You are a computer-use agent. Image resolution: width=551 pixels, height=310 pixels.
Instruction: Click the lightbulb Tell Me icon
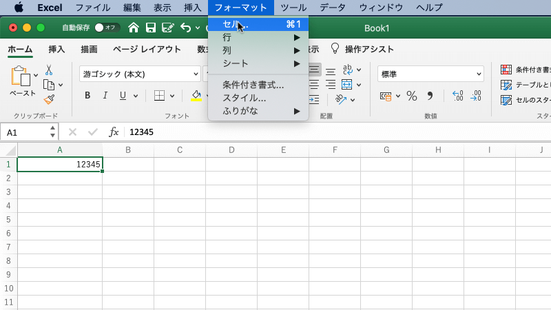[335, 48]
